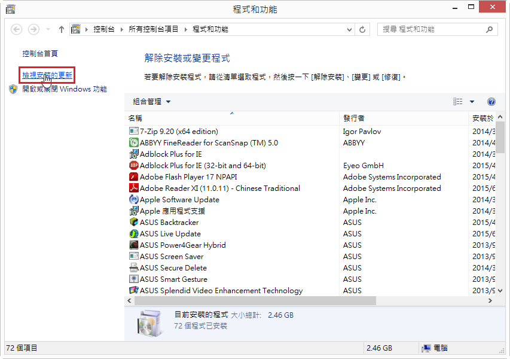Click the horizontal scrollbar thumb
Viewport: 510px width, 359px height.
coord(255,301)
